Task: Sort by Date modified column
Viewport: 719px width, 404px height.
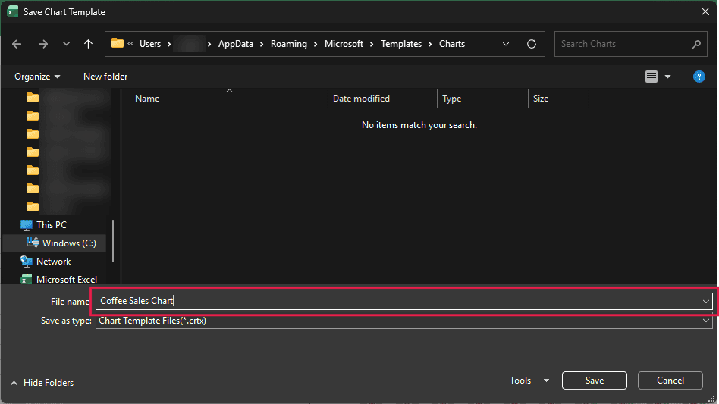Action: (361, 99)
